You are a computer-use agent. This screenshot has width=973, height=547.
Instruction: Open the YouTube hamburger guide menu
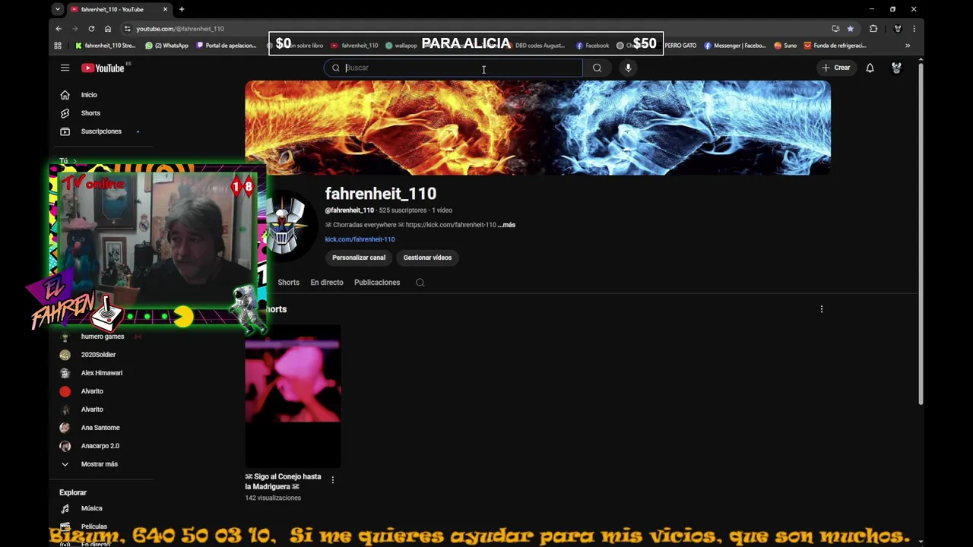point(65,68)
